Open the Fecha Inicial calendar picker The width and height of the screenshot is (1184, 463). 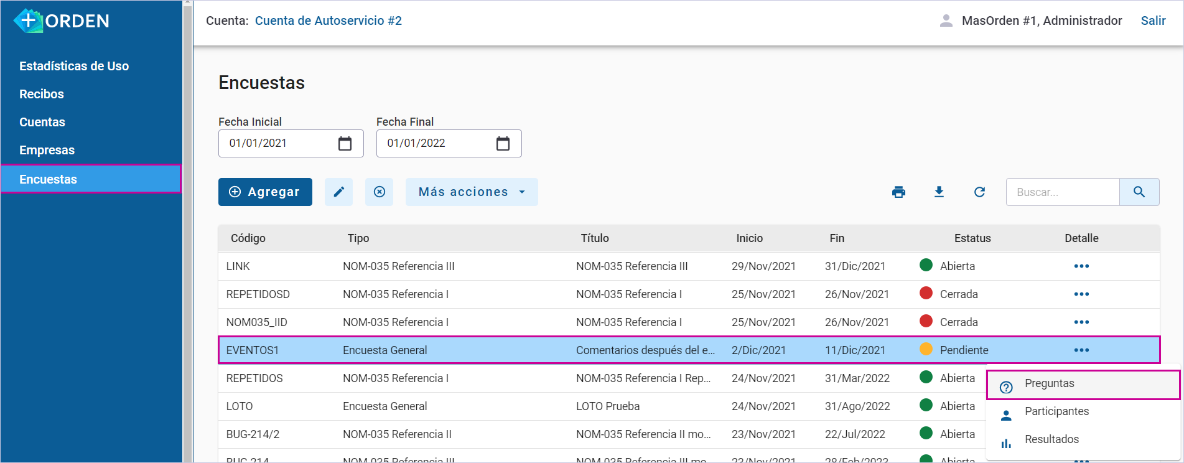(x=345, y=144)
